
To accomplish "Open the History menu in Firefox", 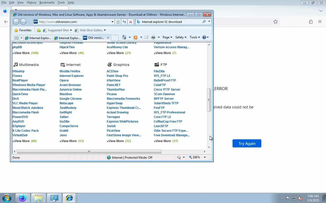I will 31,3.
